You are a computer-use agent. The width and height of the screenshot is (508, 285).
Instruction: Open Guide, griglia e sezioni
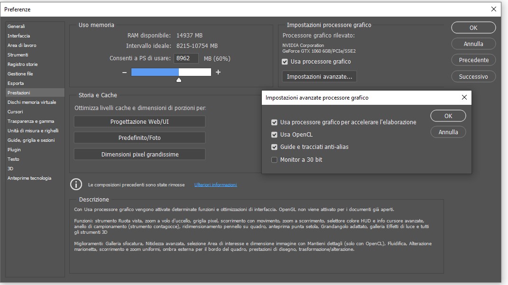(x=35, y=140)
